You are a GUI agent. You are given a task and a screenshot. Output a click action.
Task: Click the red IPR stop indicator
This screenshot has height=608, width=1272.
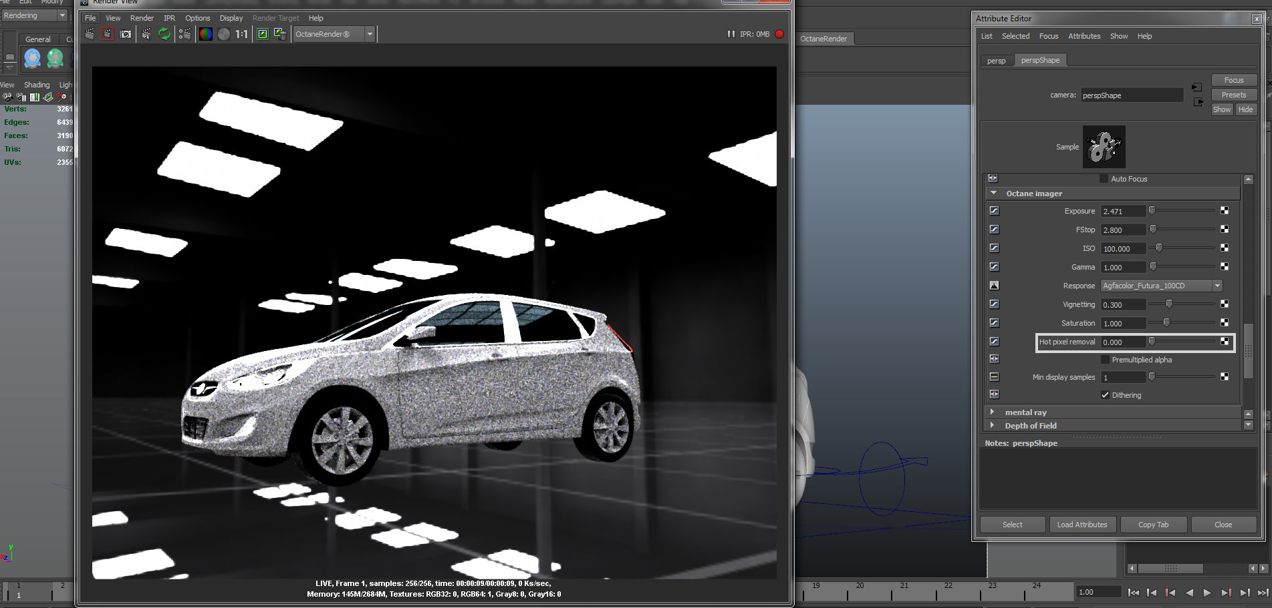point(779,34)
